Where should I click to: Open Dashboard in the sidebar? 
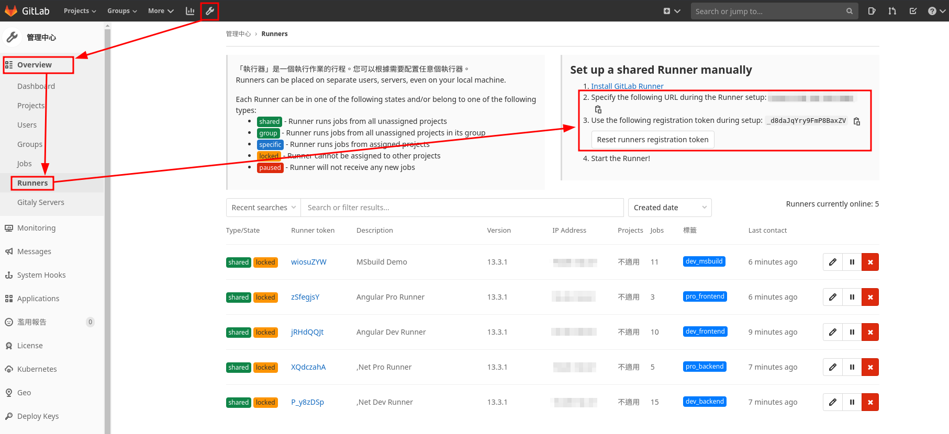(x=36, y=86)
